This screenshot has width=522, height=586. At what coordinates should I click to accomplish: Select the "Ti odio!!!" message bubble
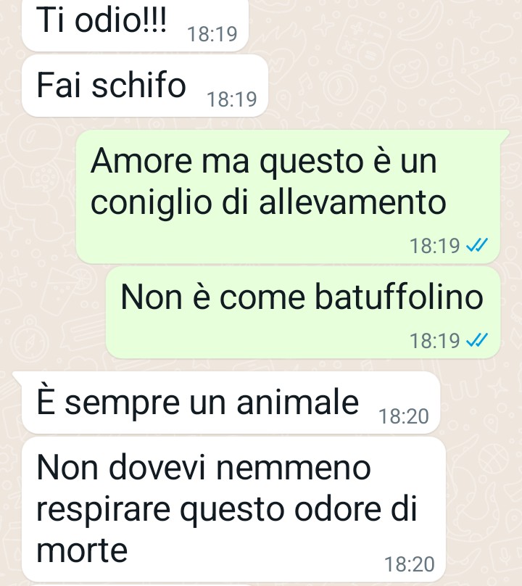pos(136,25)
